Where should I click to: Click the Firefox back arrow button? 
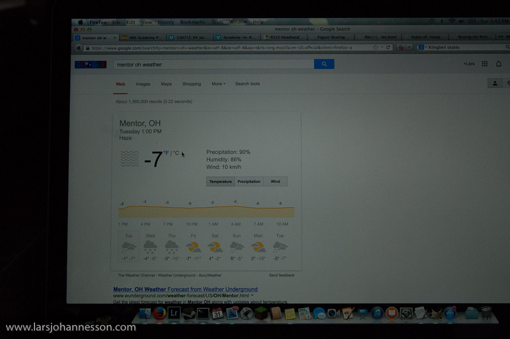tap(79, 48)
